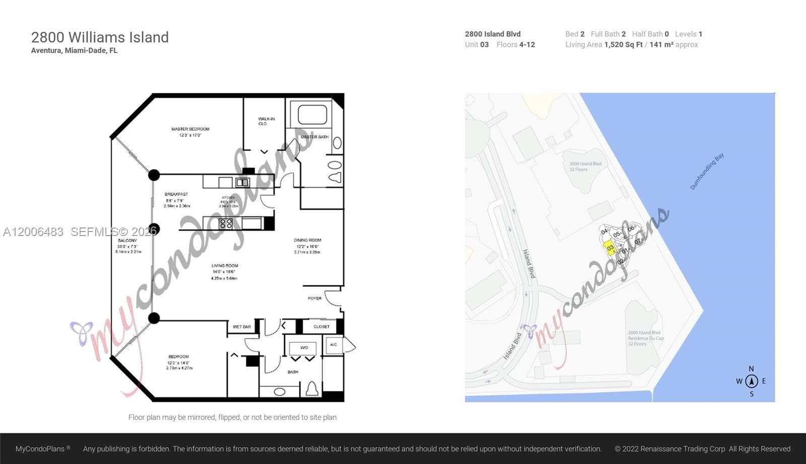Screen dimensions: 806x464
Task: Click the kitchen sink symbol
Action: (243, 182)
